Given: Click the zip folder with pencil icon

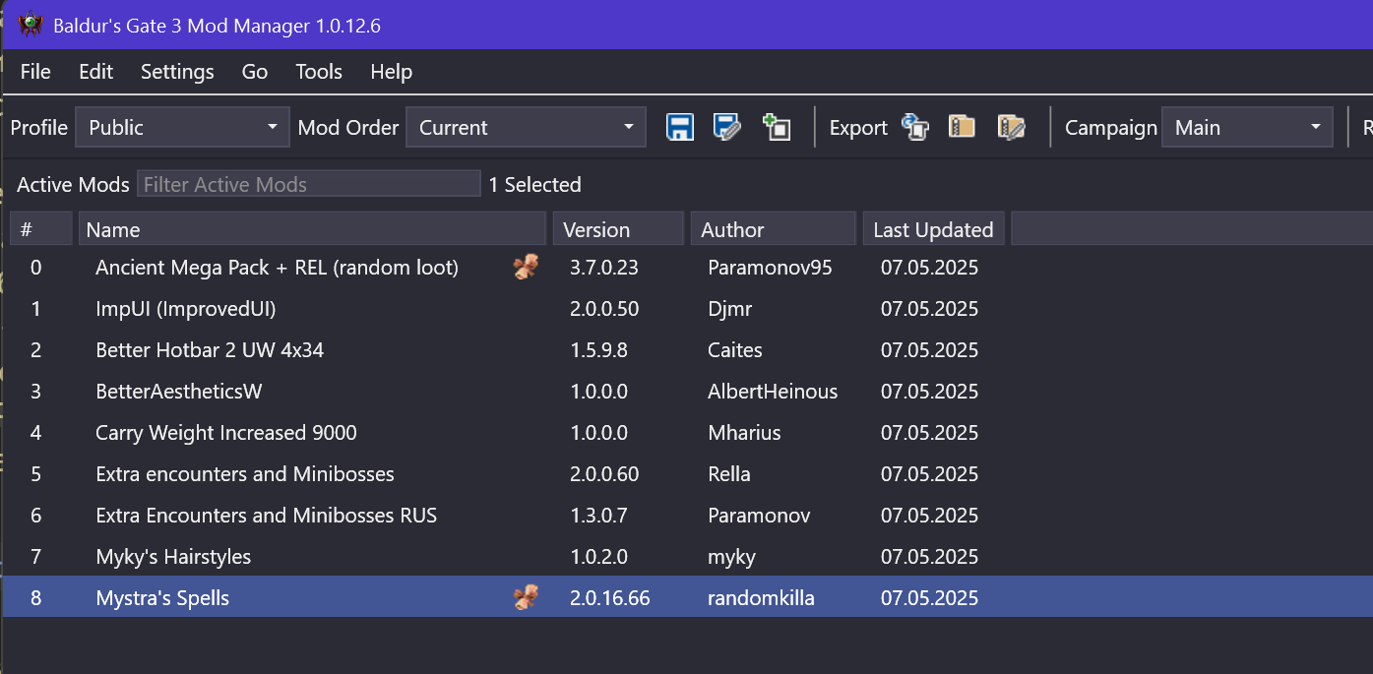Looking at the screenshot, I should (x=1011, y=127).
